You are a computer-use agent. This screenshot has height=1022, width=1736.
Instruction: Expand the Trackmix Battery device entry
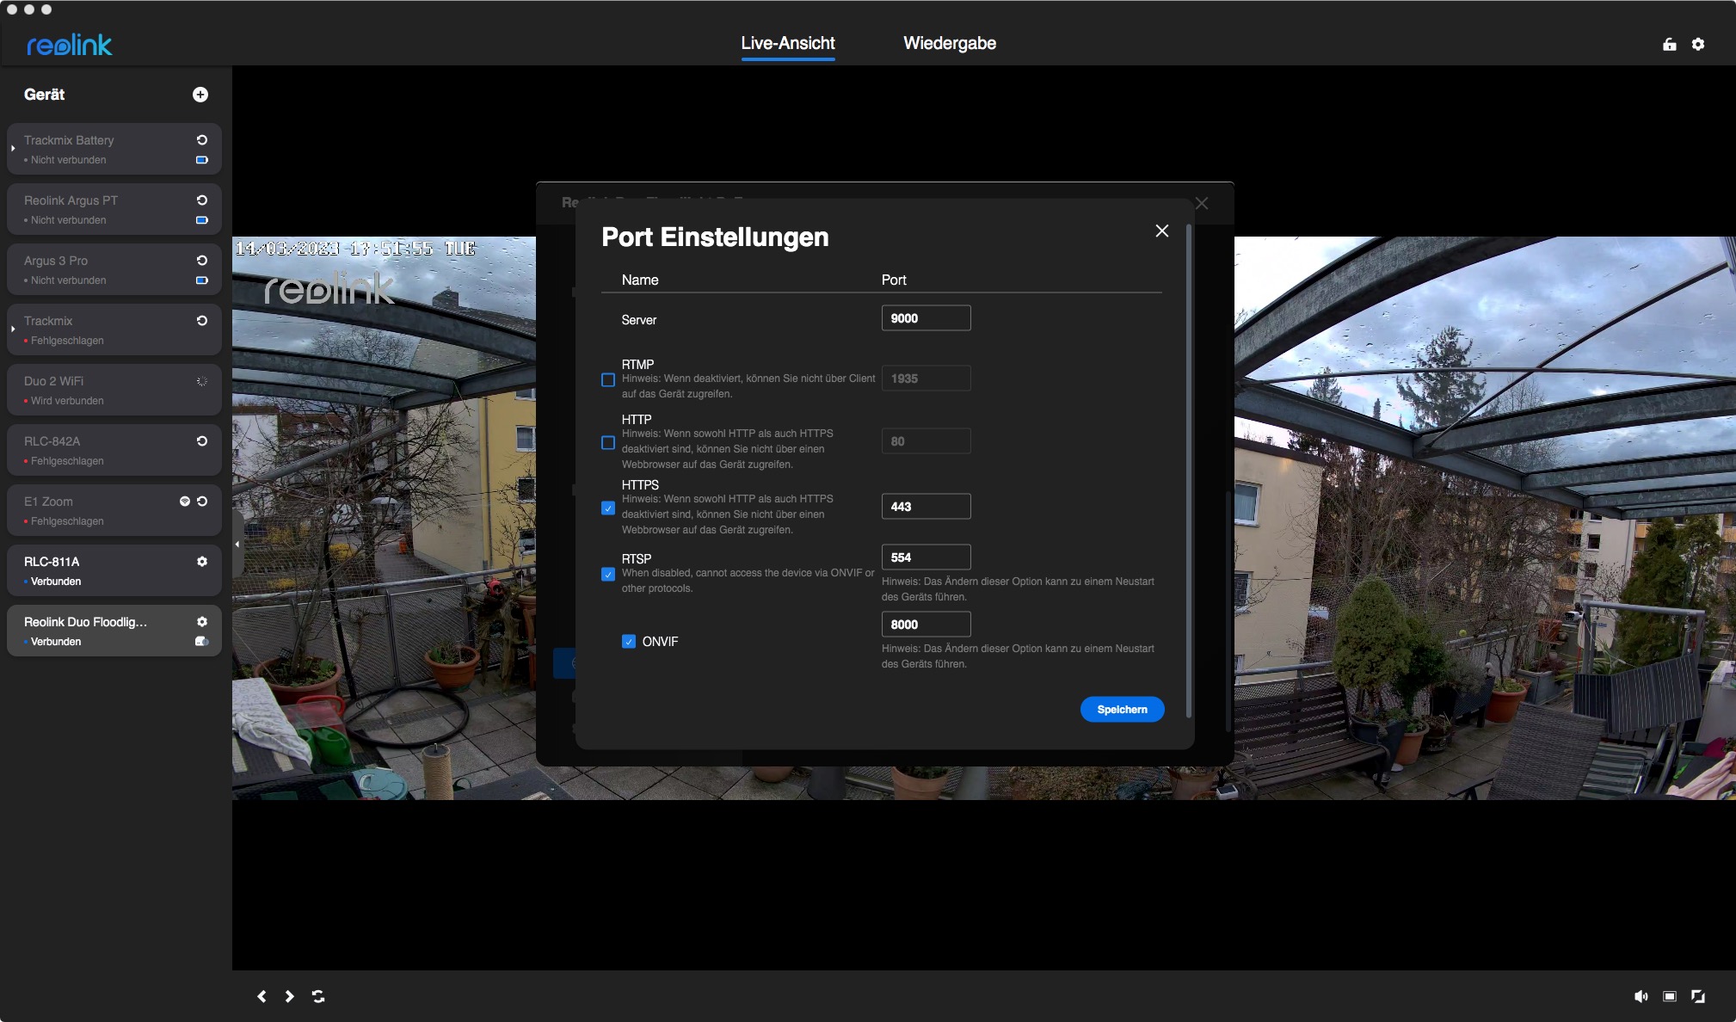(x=13, y=149)
